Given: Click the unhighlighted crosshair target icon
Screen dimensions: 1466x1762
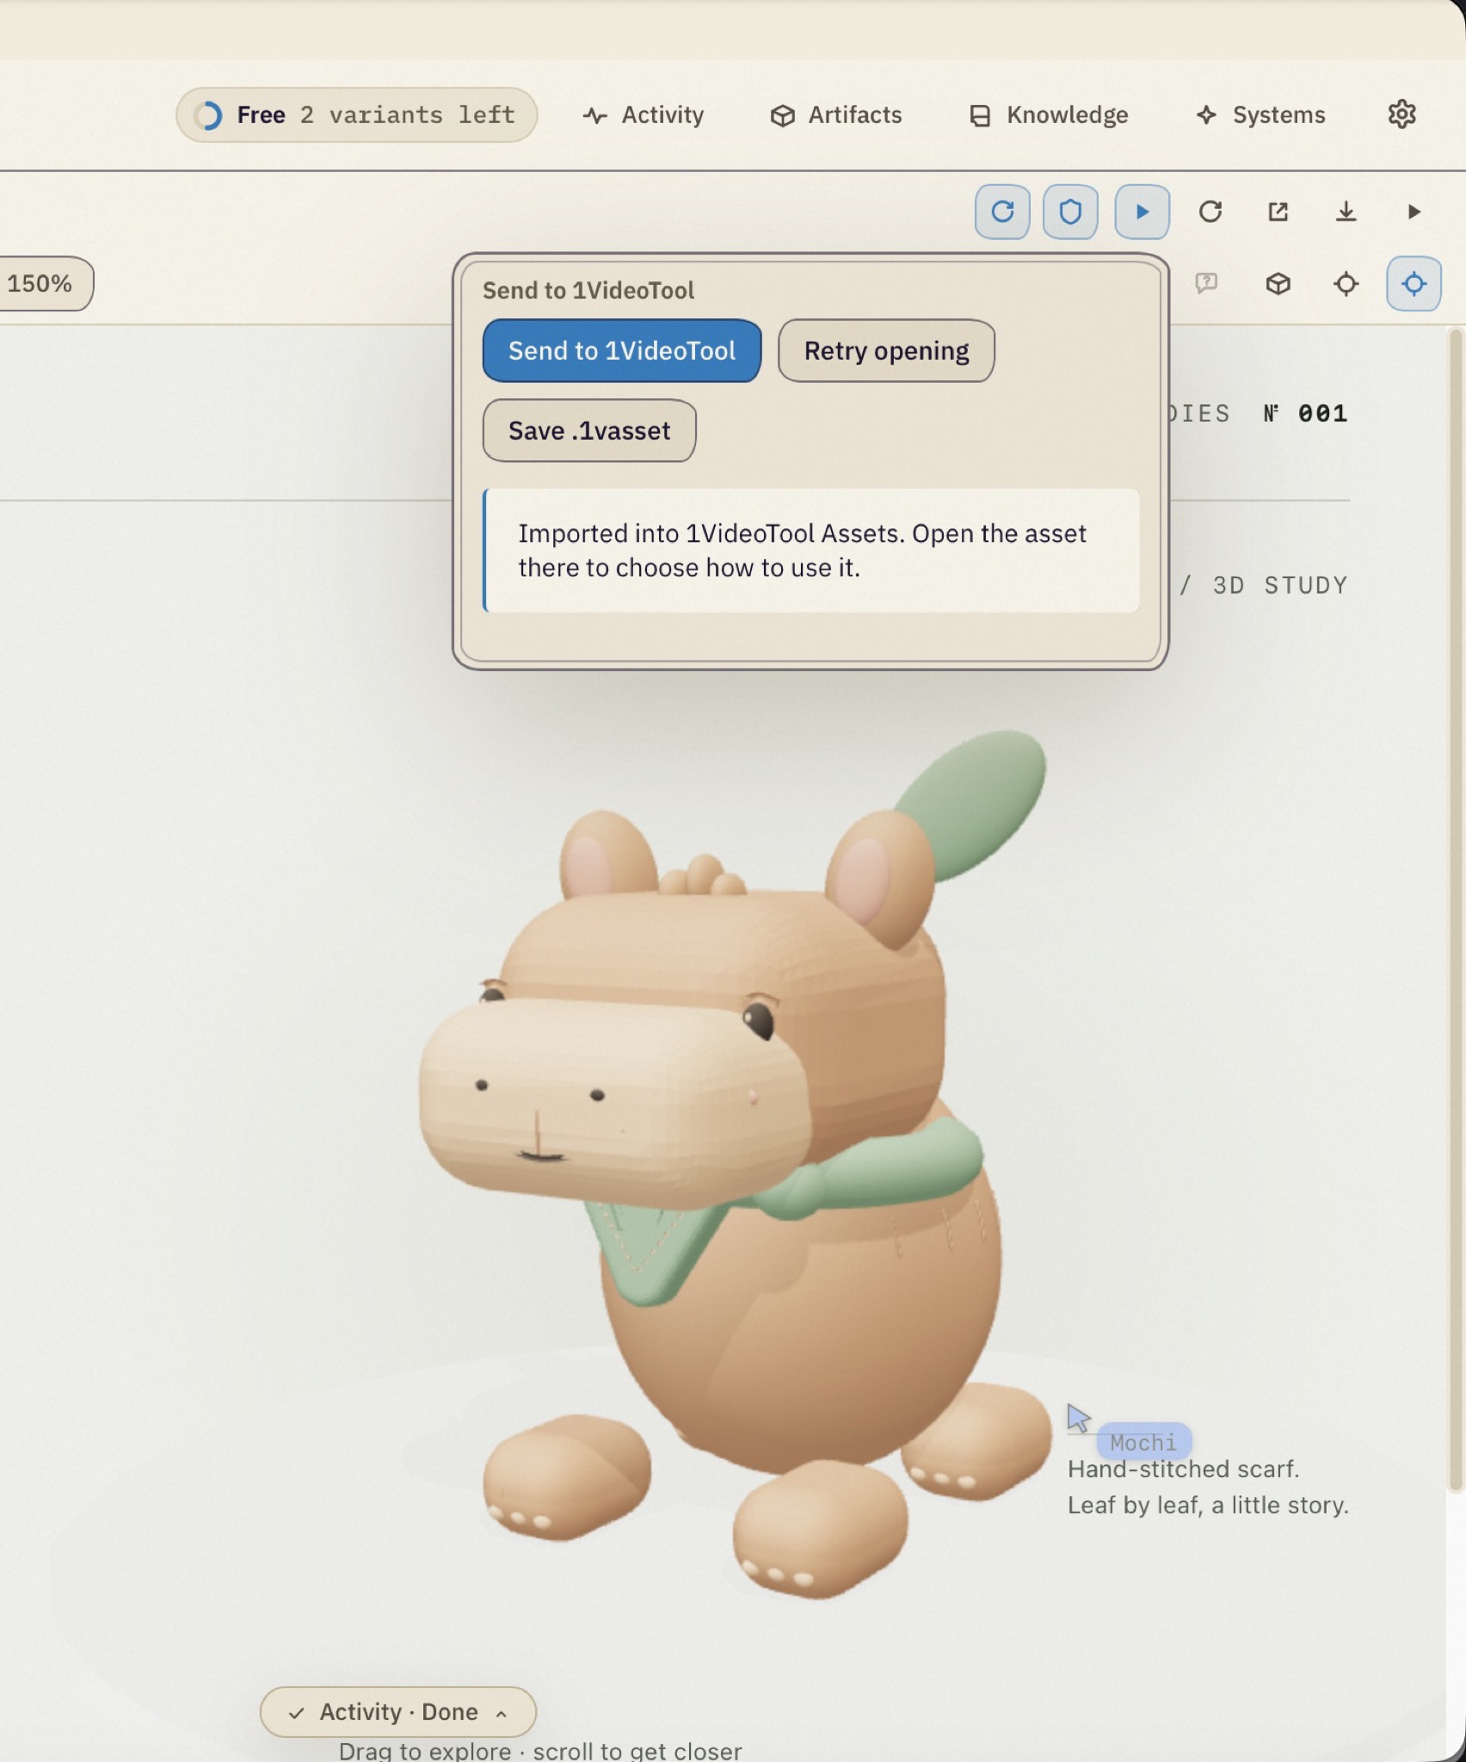Looking at the screenshot, I should 1346,283.
